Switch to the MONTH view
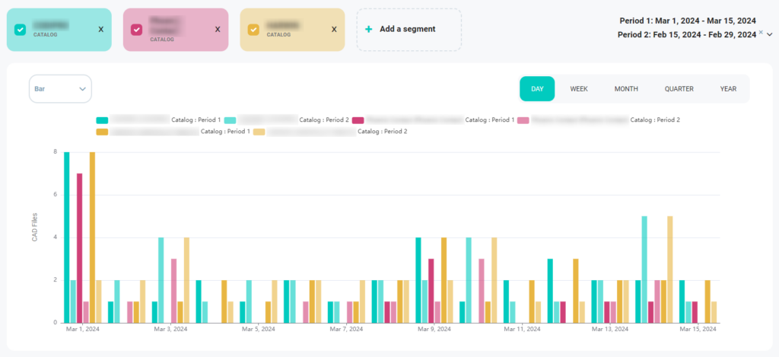 pos(626,89)
